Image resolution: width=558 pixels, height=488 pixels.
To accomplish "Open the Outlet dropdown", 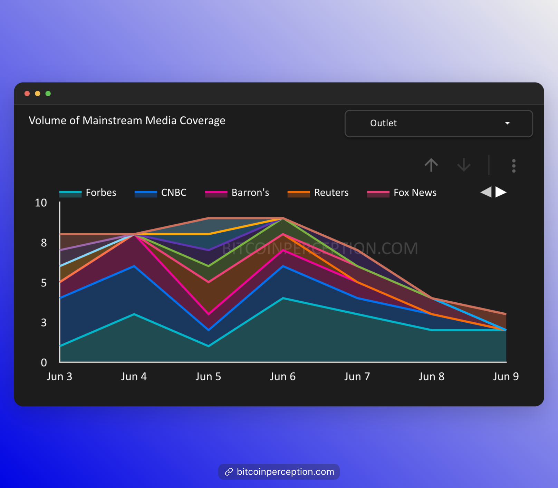I will [x=439, y=124].
